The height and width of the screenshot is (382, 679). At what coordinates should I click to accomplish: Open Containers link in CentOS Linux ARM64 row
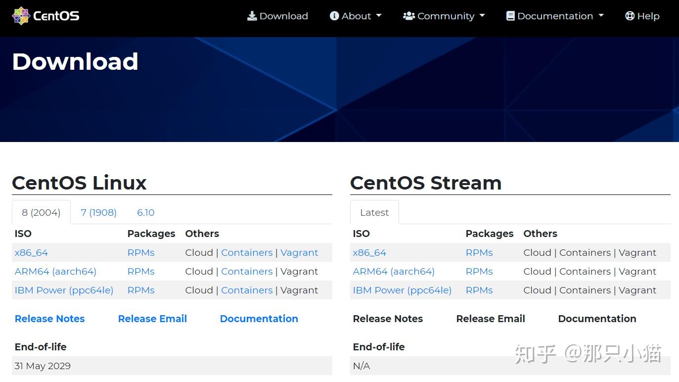point(247,271)
